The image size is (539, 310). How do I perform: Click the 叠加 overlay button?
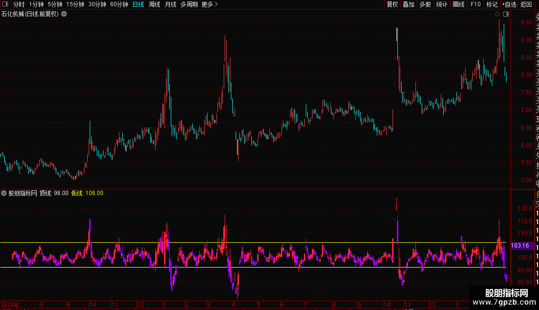click(409, 4)
